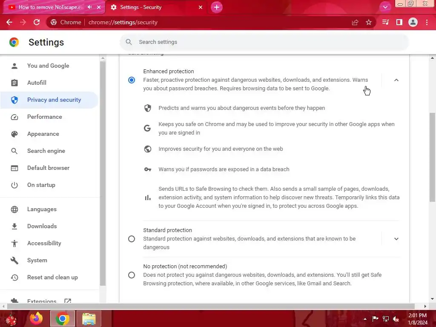
Task: Expand the Standard protection details chevron
Action: tap(396, 239)
